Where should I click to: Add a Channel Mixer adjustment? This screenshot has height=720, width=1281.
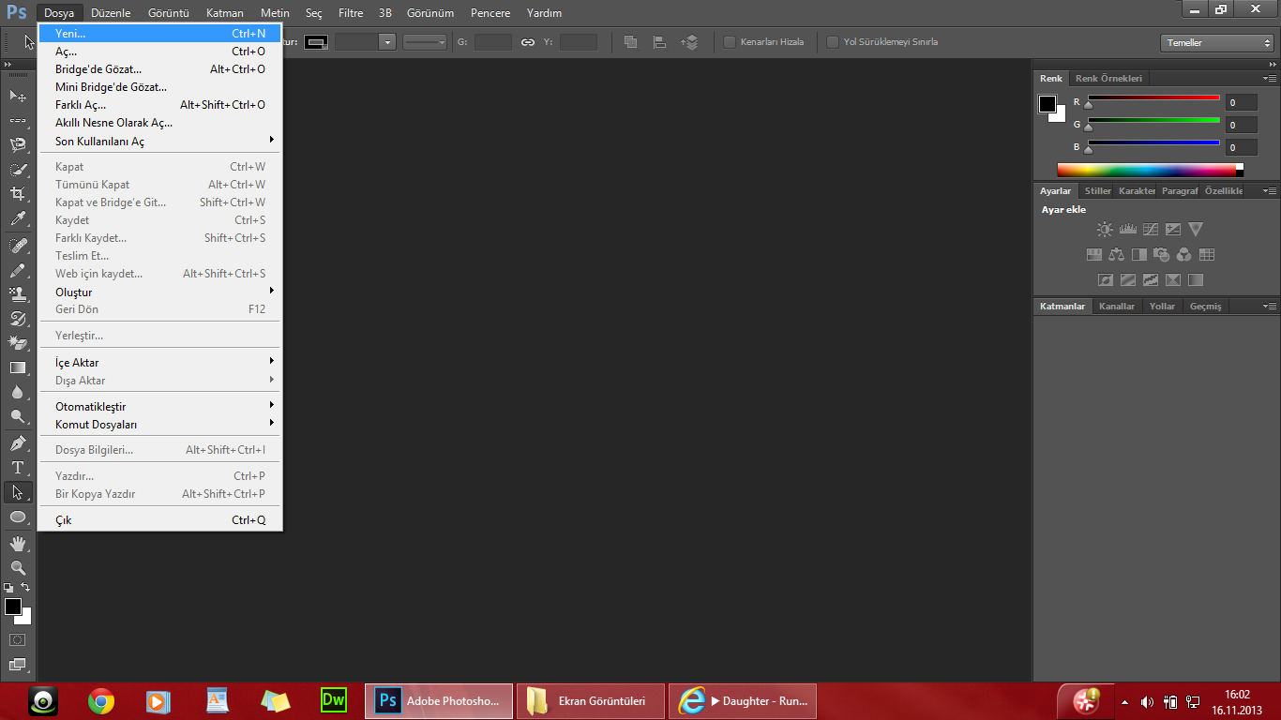point(1183,254)
